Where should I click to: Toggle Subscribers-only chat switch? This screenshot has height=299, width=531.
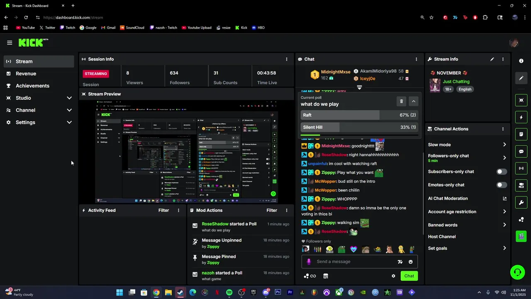click(x=502, y=172)
